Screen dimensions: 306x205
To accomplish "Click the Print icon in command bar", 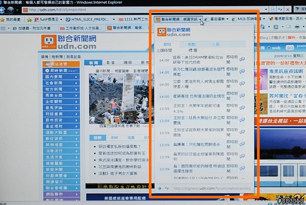I will (x=297, y=27).
